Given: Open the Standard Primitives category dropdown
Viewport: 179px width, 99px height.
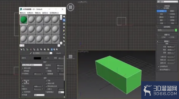Looking at the screenshot, I should pos(167,1).
